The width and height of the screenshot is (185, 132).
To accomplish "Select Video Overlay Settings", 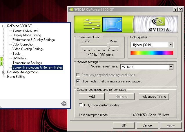I will click(28, 49).
